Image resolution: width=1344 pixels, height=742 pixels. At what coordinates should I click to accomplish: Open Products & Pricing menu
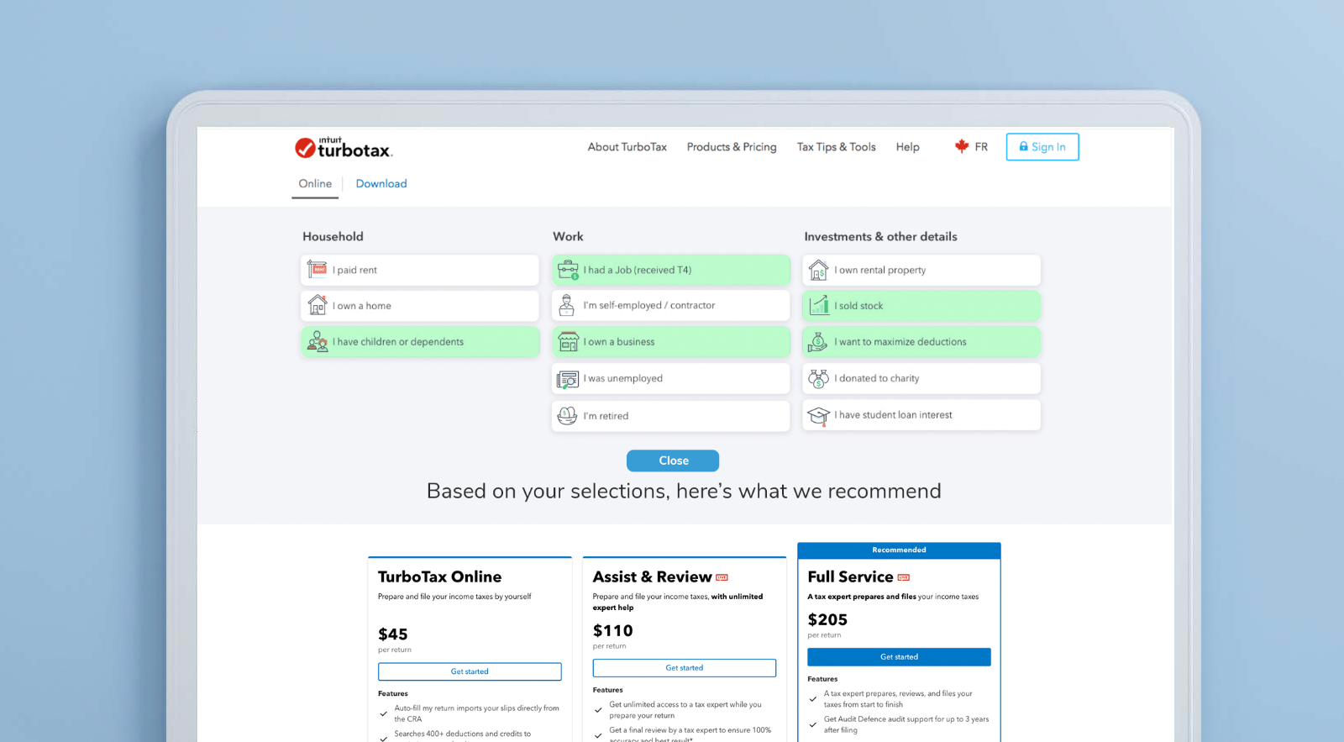pyautogui.click(x=732, y=147)
